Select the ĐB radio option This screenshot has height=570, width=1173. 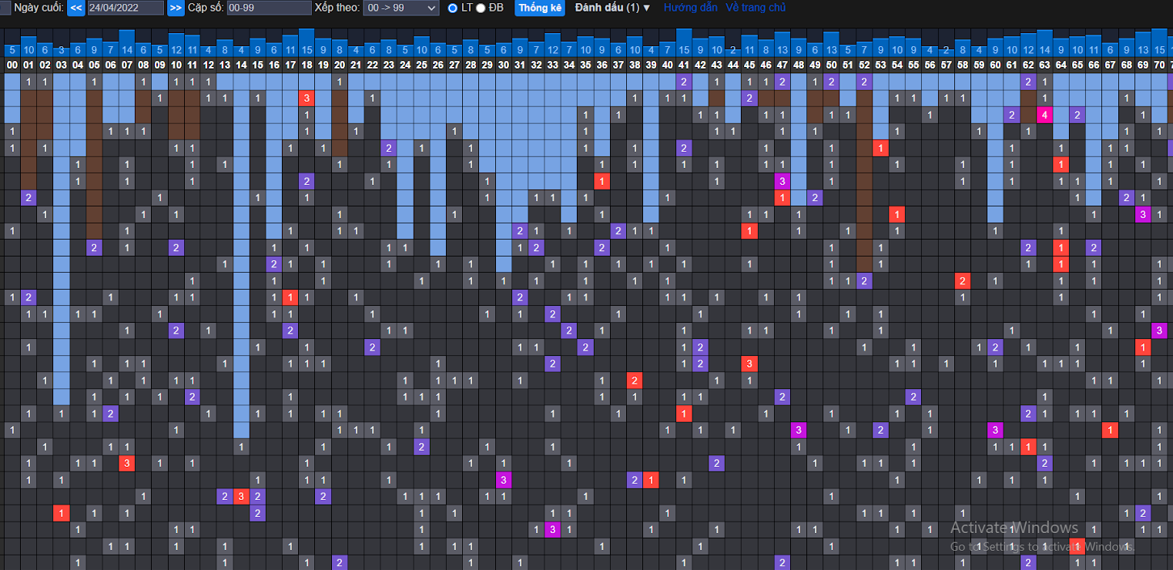pos(481,8)
